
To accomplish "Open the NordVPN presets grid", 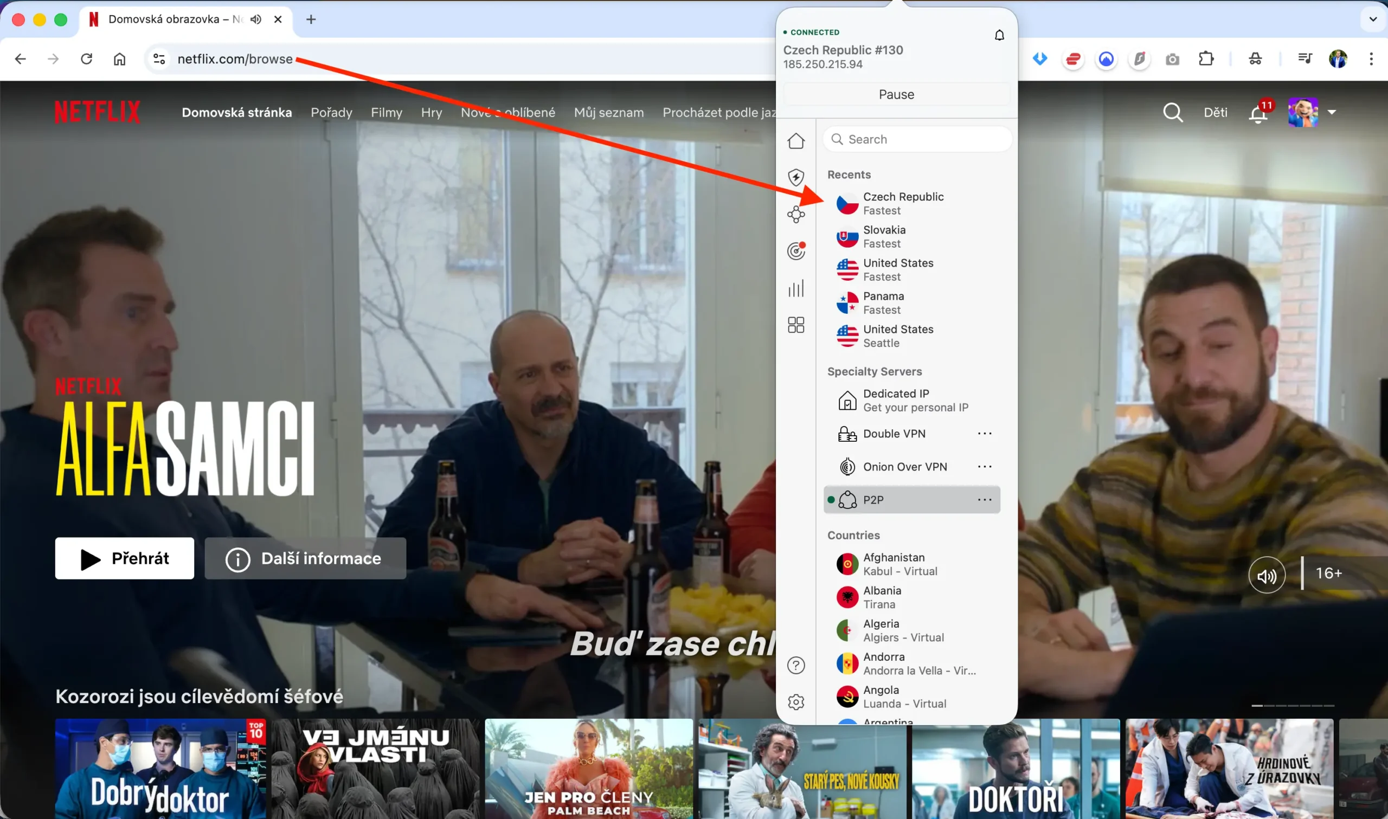I will point(796,325).
